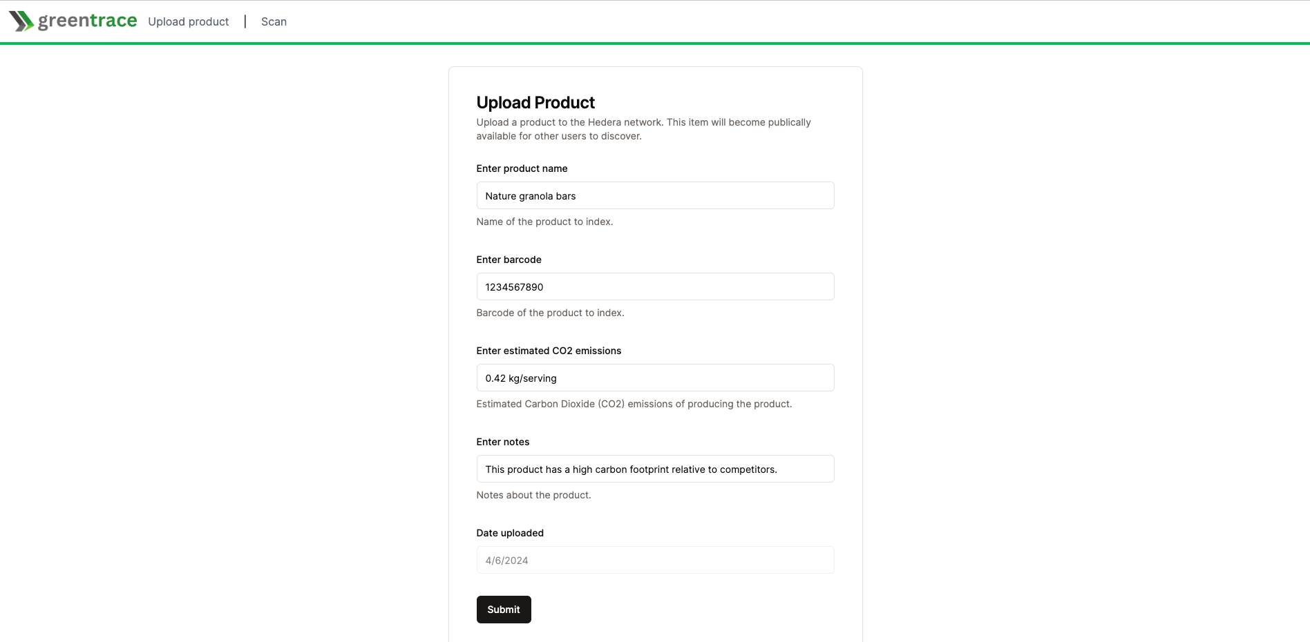1310x642 pixels.
Task: Click the greentrace brand name text
Action: [x=88, y=21]
